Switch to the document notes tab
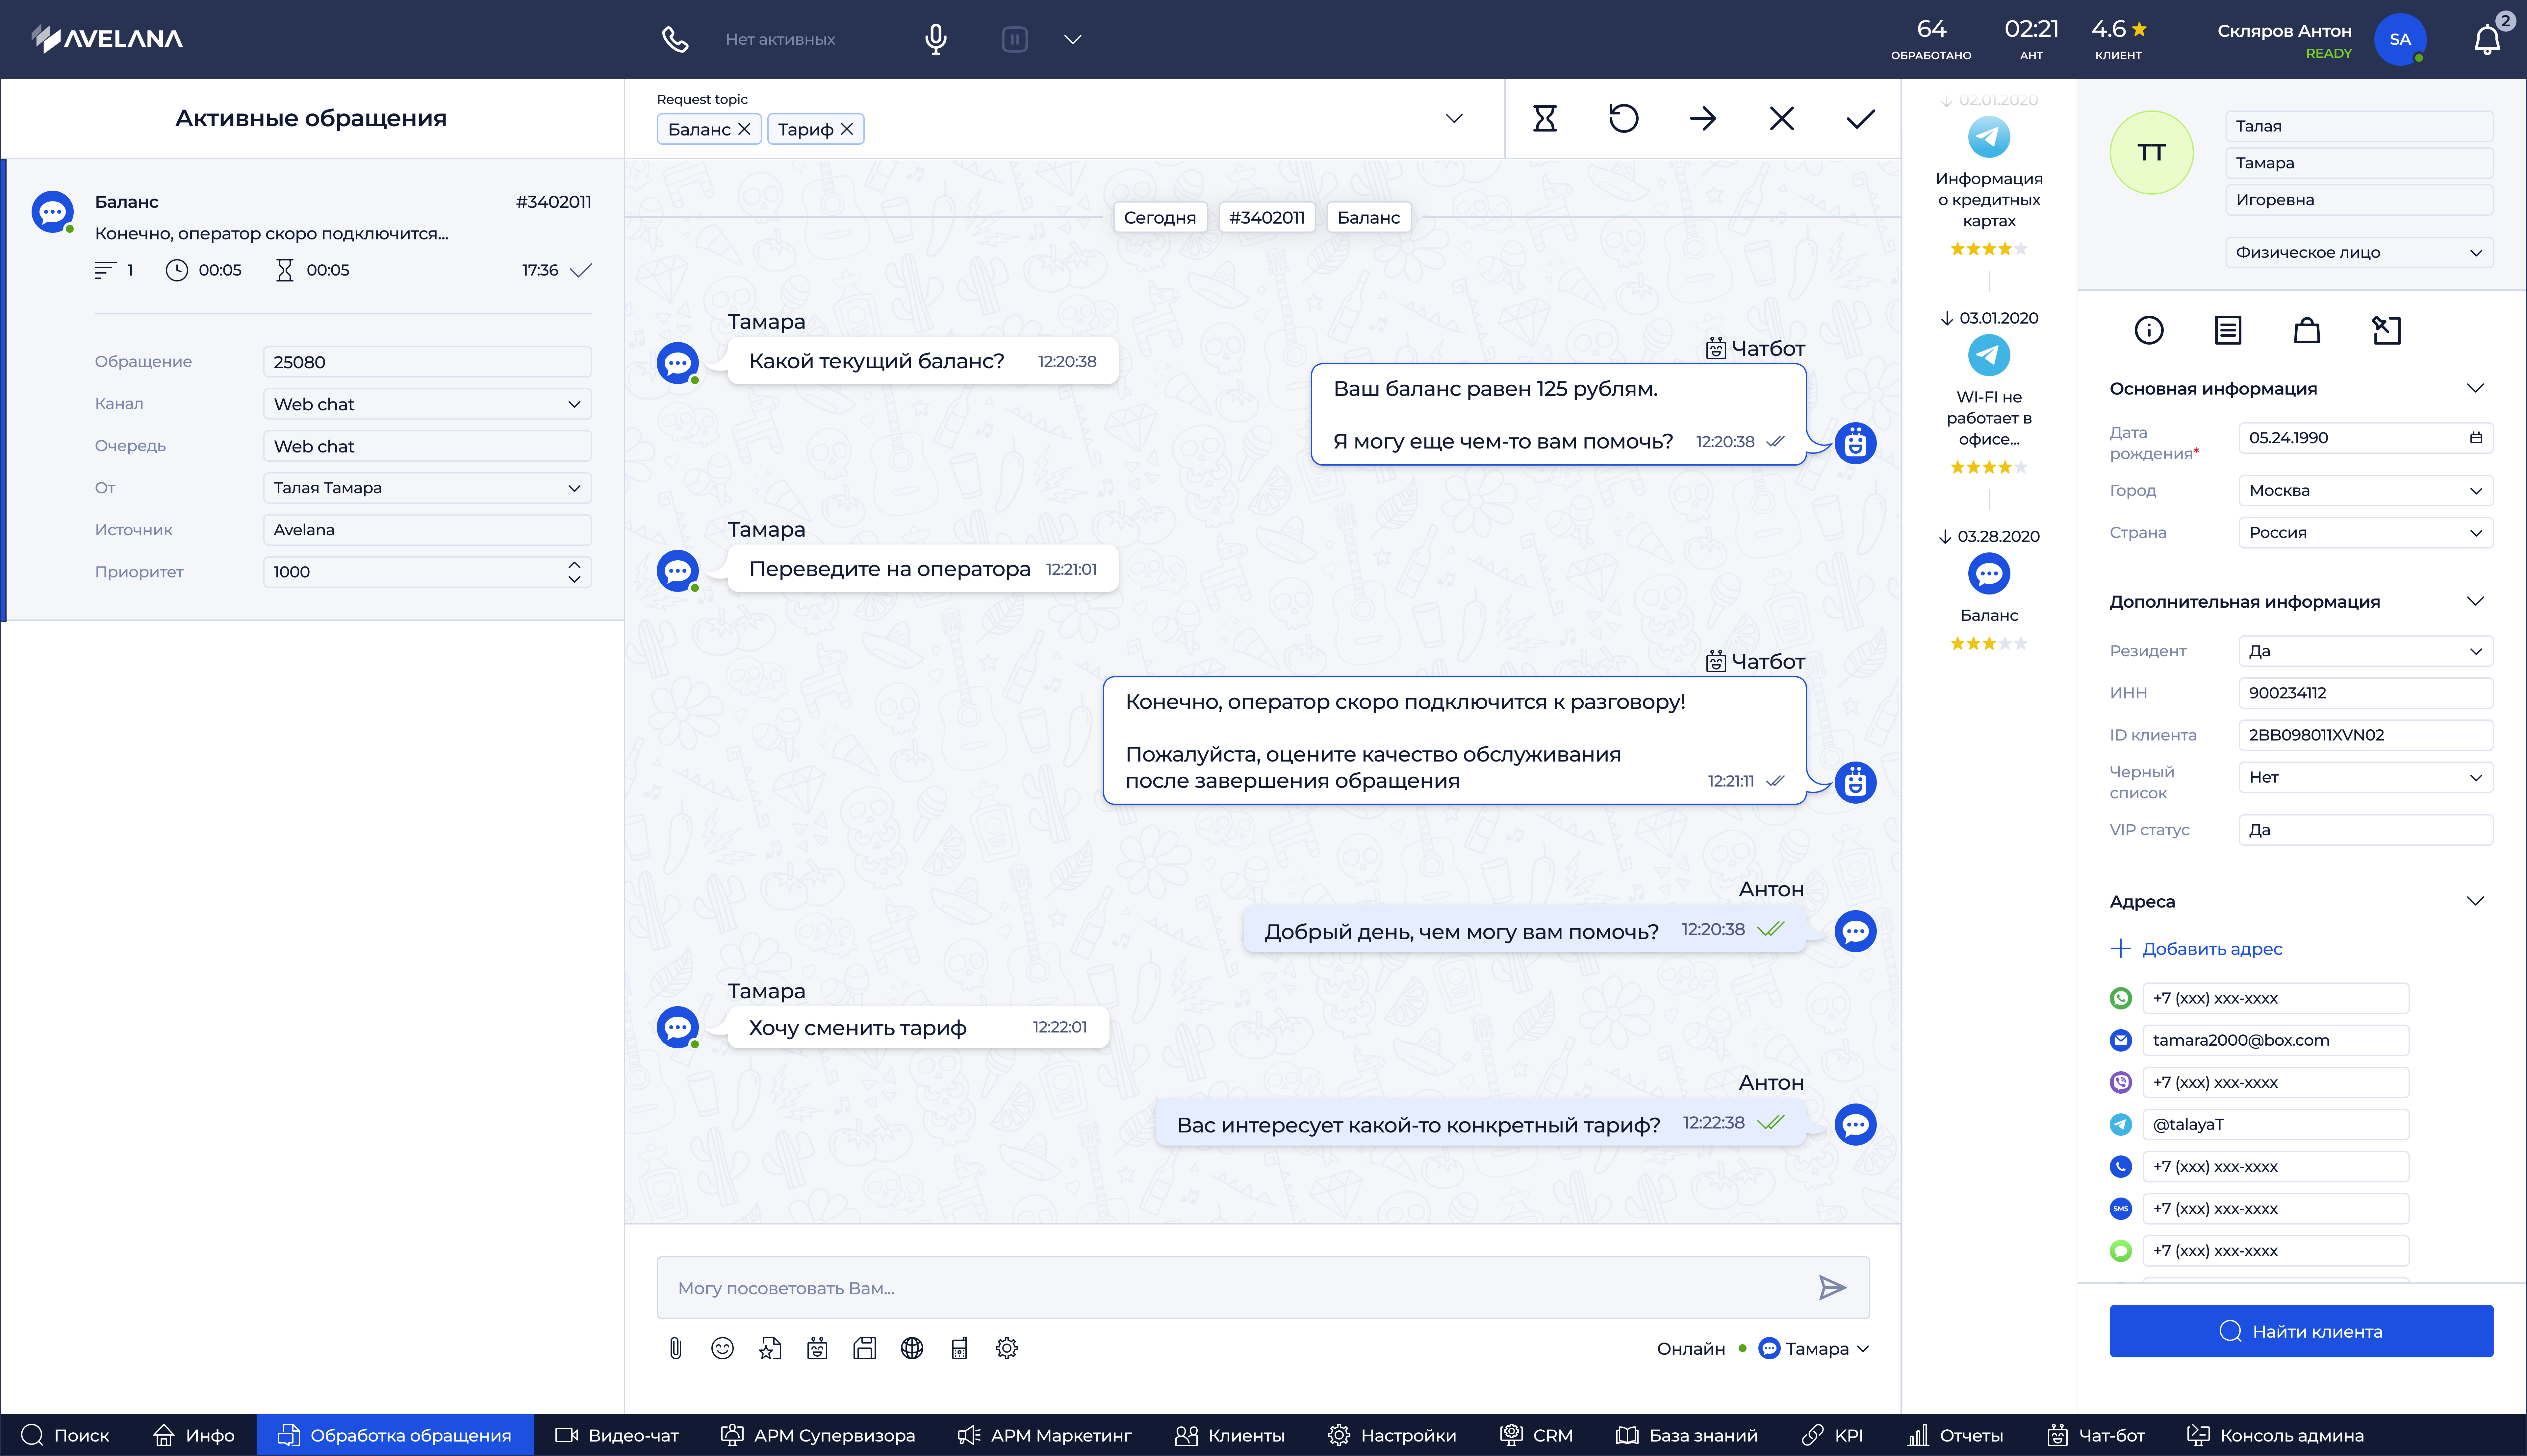Viewport: 2527px width, 1456px height. point(2228,330)
